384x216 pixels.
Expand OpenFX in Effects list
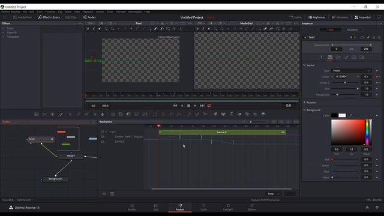coord(3,32)
